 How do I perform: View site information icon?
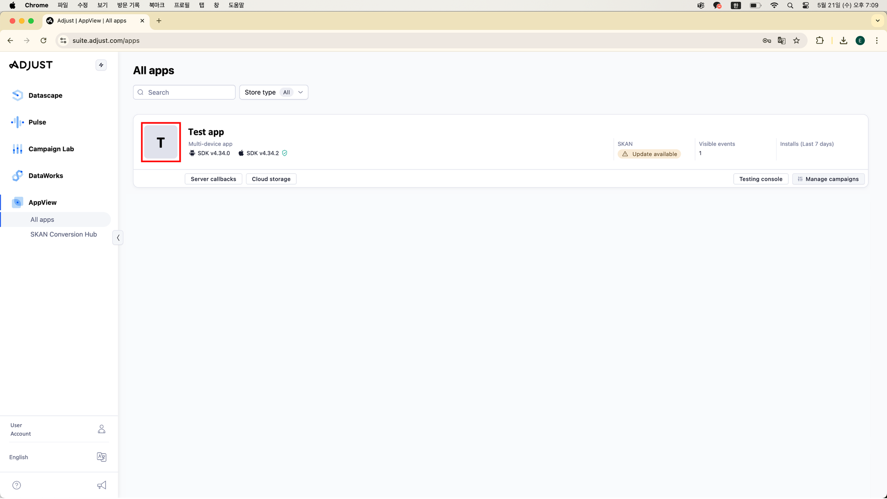click(x=63, y=41)
